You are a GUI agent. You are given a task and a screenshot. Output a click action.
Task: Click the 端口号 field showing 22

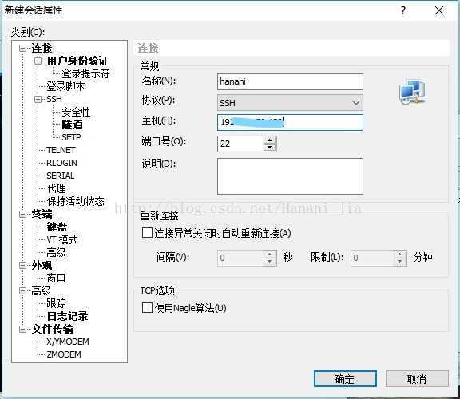click(x=240, y=144)
